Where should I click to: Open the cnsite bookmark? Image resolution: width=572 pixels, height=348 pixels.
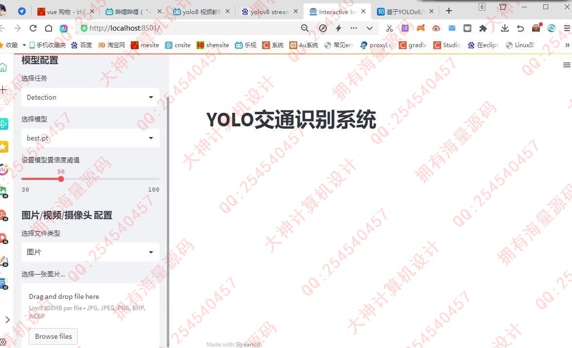click(178, 45)
